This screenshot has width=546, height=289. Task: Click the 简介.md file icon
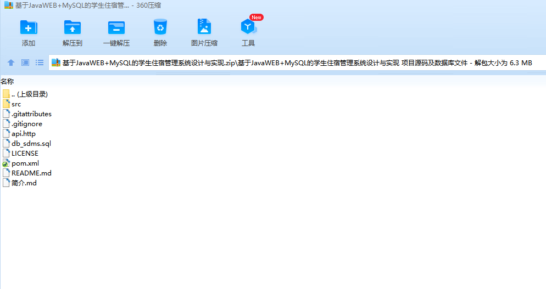point(6,183)
